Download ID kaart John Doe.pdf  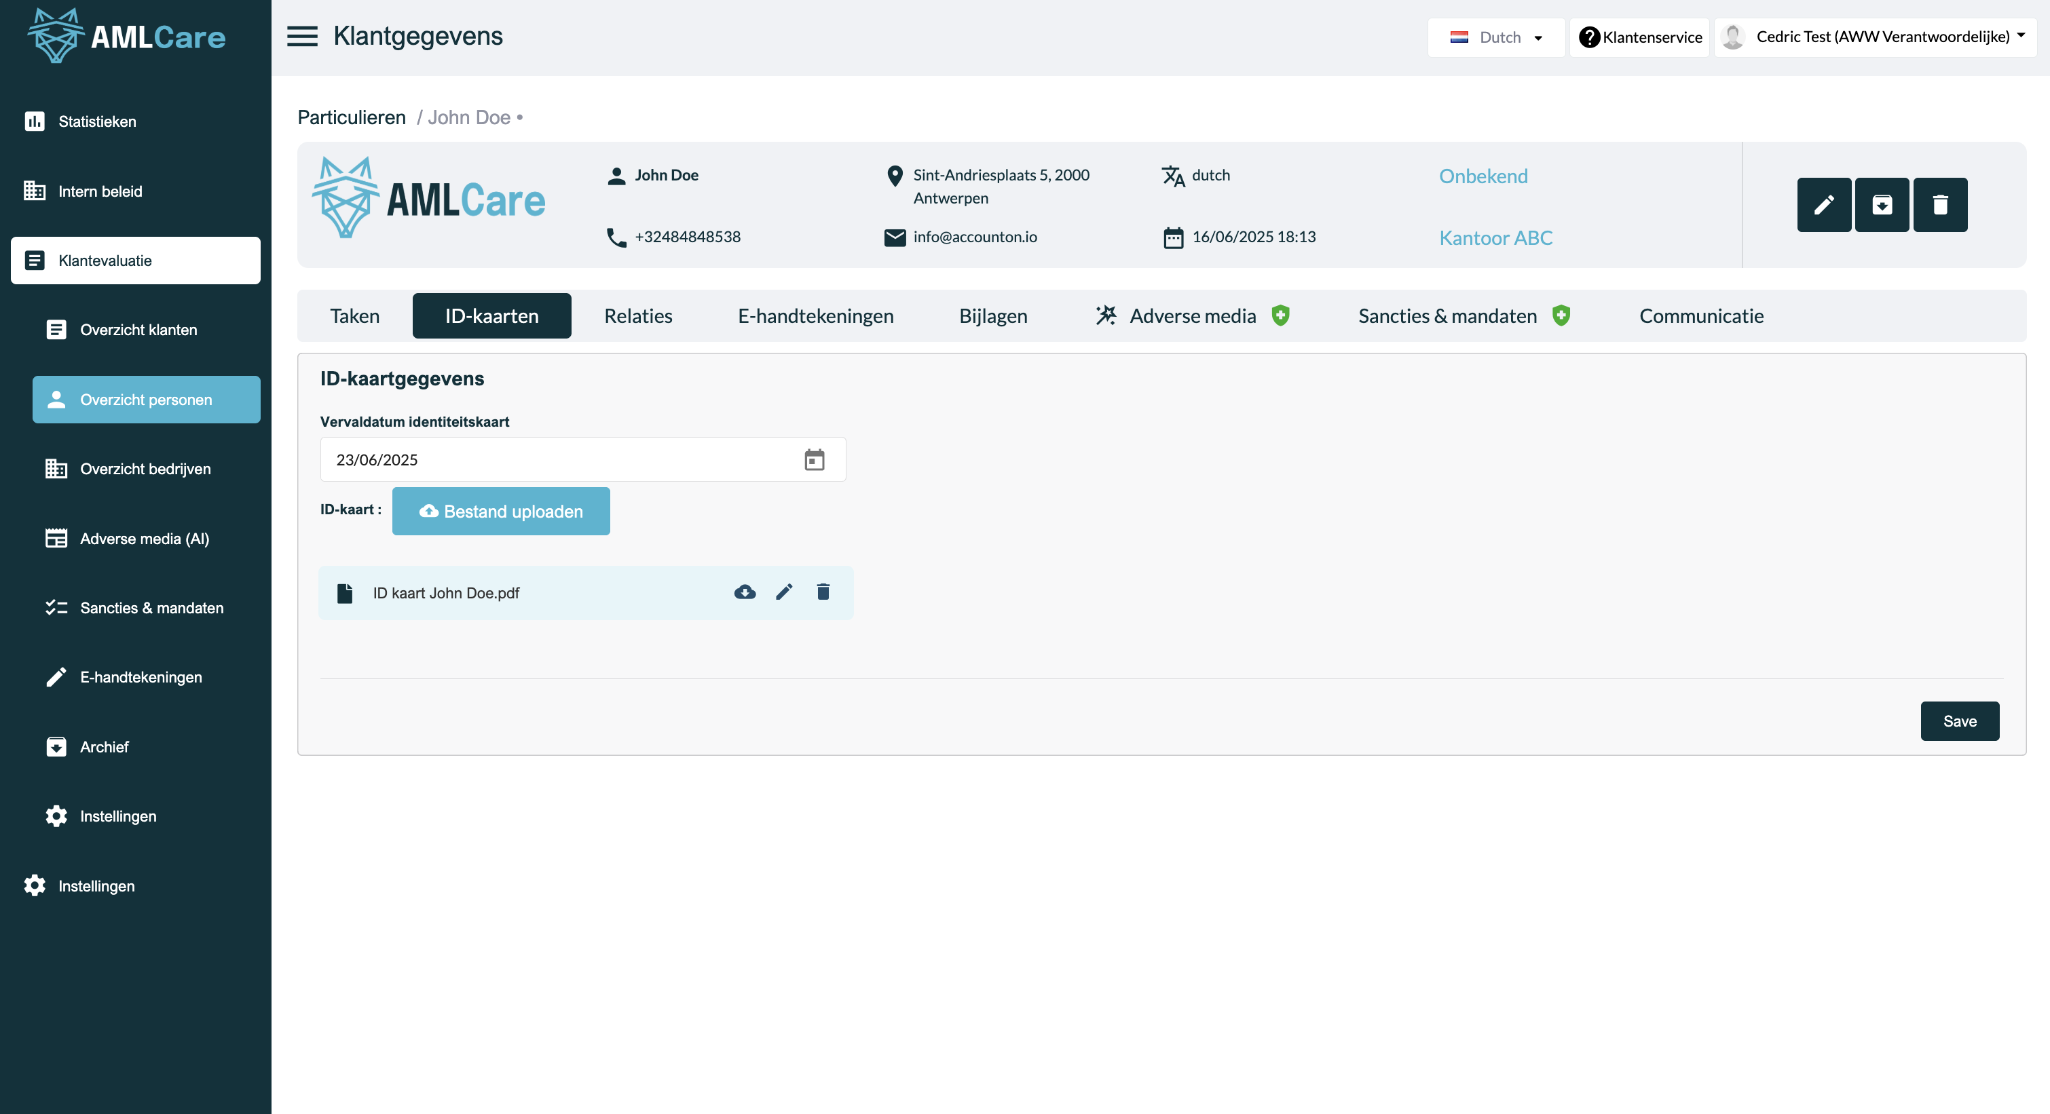click(745, 592)
